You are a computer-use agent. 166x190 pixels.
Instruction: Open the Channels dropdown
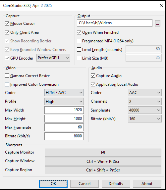(x=145, y=101)
